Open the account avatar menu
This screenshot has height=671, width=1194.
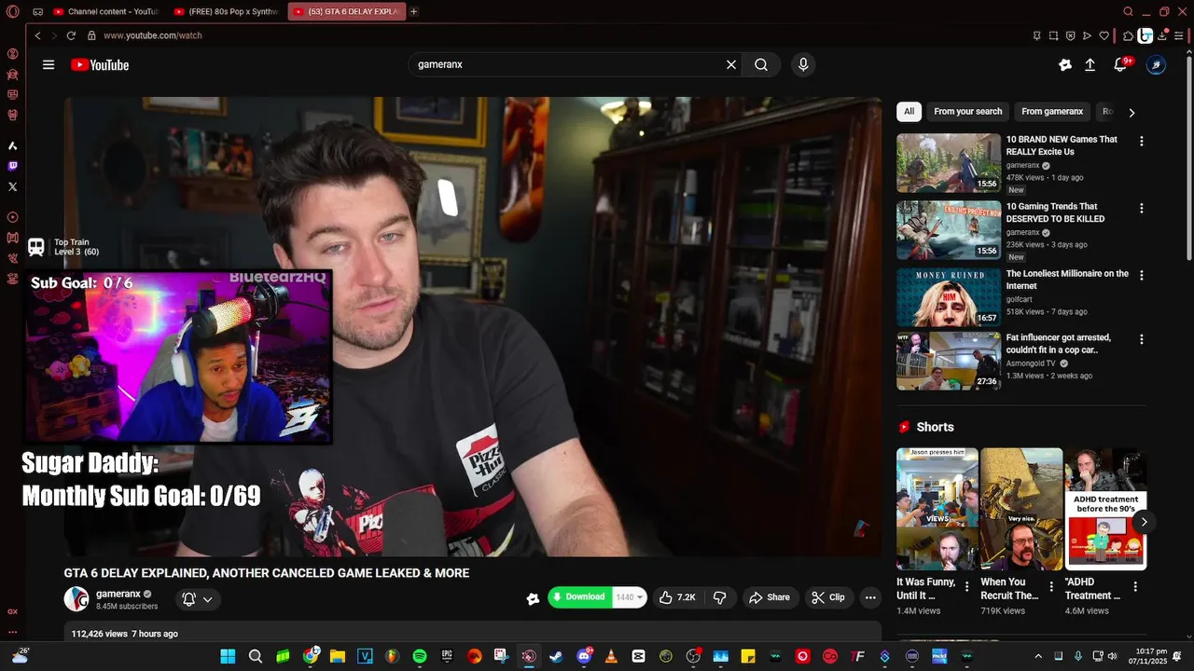coord(1156,64)
